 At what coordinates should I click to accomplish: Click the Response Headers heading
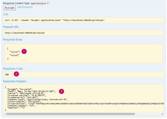point(15,81)
